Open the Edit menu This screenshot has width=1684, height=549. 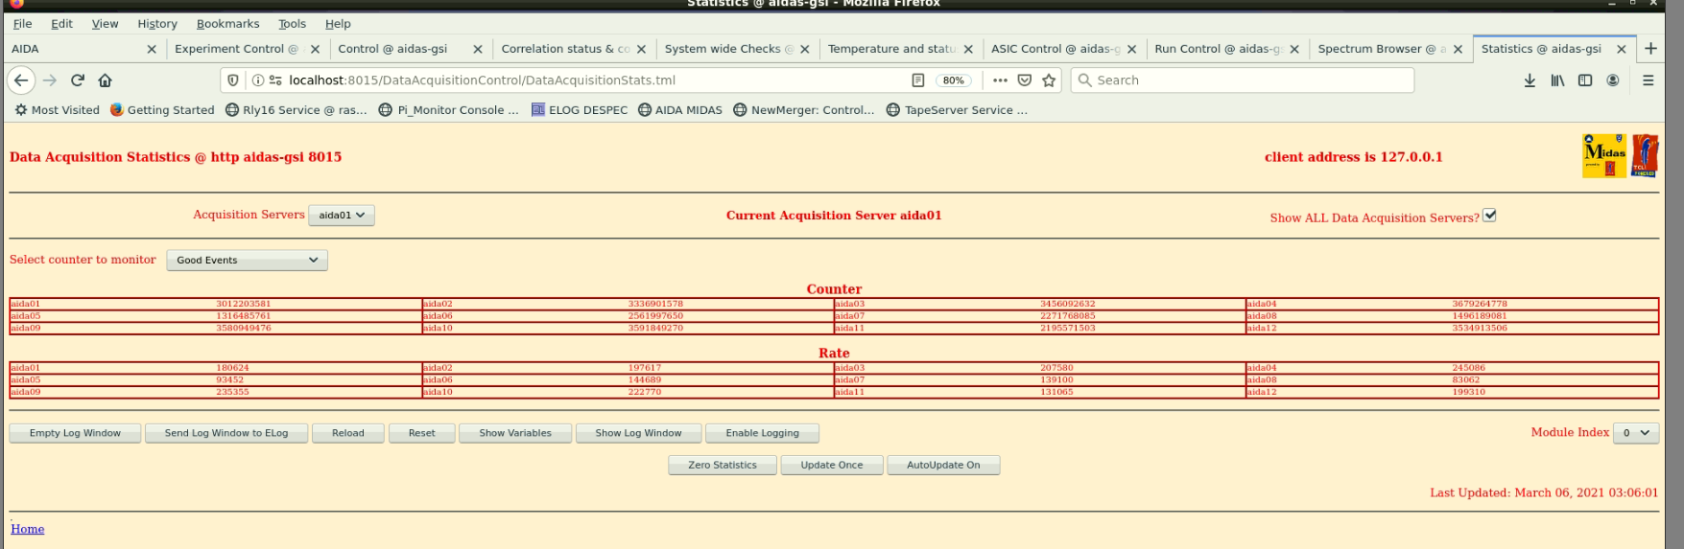click(x=61, y=24)
